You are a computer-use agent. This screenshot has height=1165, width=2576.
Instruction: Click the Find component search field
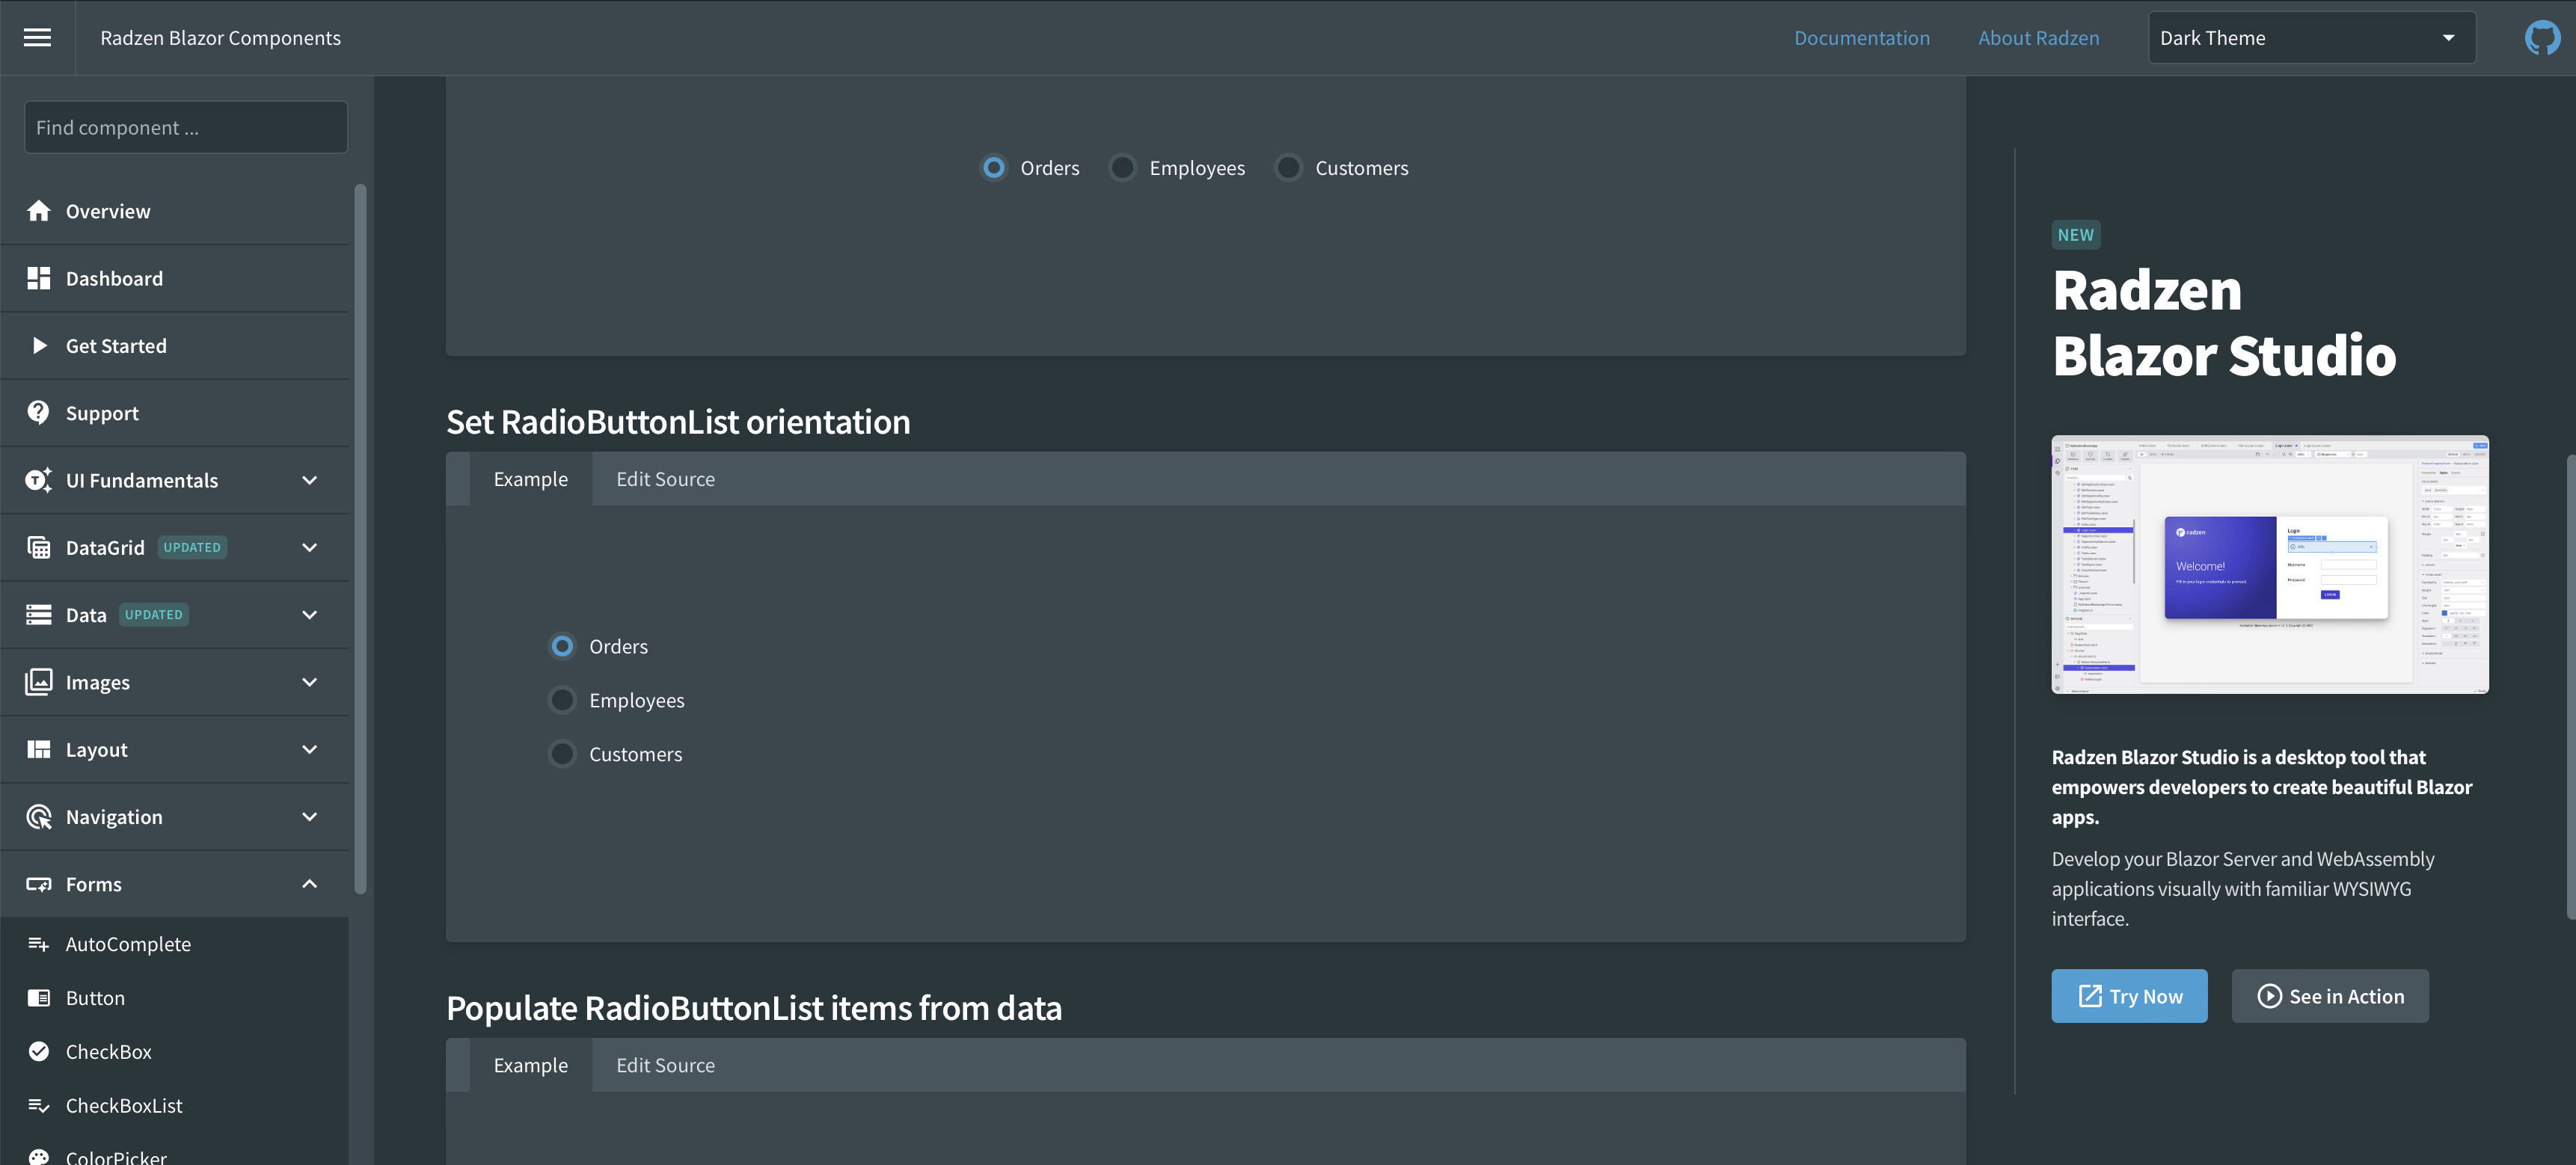(184, 127)
